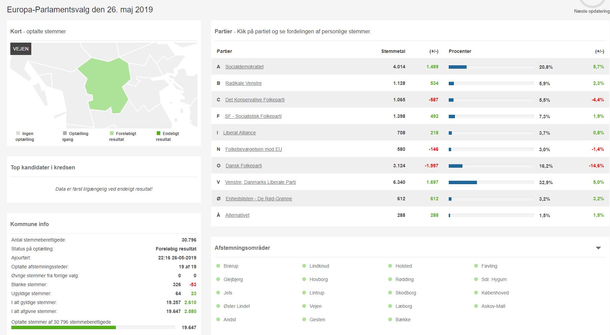Image resolution: width=610 pixels, height=335 pixels.
Task: Click the Partier column header
Action: click(x=224, y=51)
